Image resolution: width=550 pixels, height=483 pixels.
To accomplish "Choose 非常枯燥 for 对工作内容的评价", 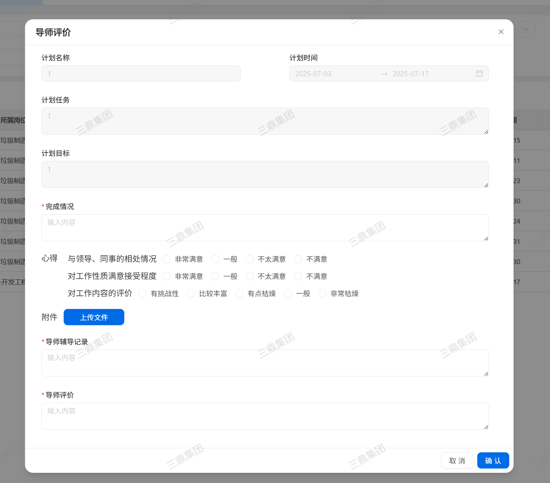I will click(x=322, y=293).
